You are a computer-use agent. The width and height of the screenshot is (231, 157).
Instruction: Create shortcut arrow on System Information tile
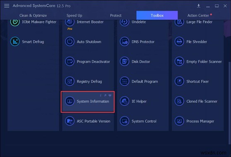(x=105, y=95)
